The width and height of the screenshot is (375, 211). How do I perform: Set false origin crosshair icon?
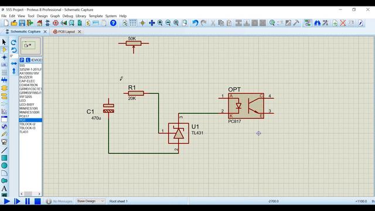pyautogui.click(x=142, y=23)
